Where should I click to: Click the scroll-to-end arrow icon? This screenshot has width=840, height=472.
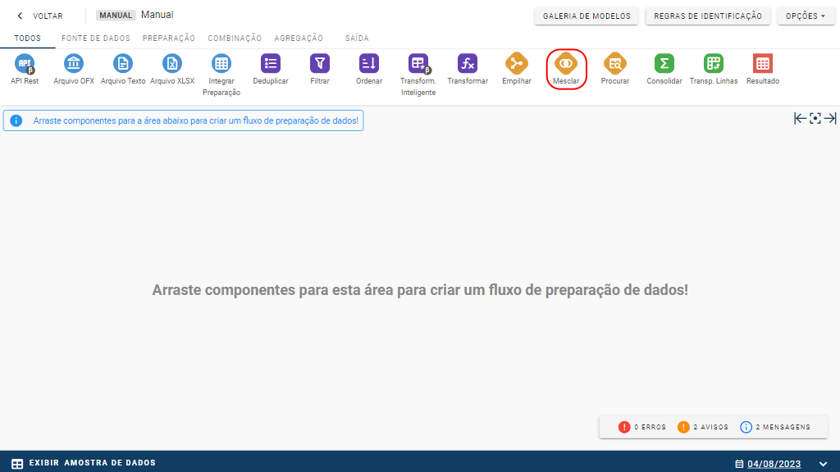(830, 118)
